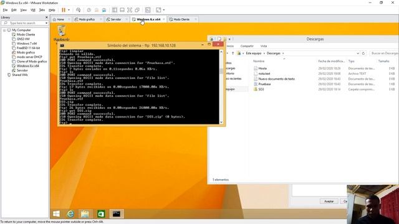Select Windows 7 x64 in the library

26,44
